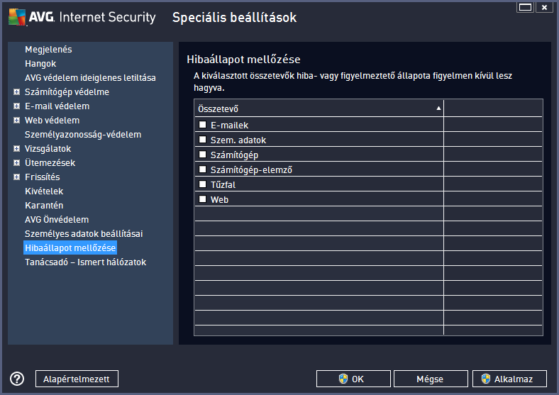The width and height of the screenshot is (559, 395).
Task: Select Személyazonosság-védelem in the tree
Action: coord(83,135)
